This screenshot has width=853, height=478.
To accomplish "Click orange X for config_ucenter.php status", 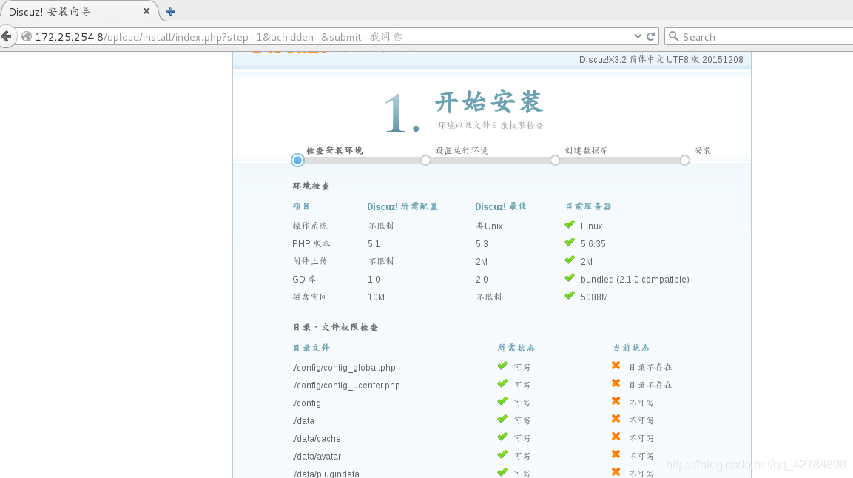I will point(616,383).
